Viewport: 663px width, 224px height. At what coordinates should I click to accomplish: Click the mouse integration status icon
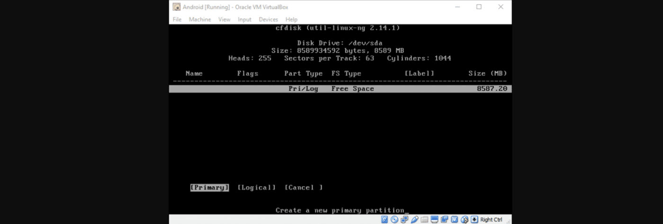pos(464,219)
